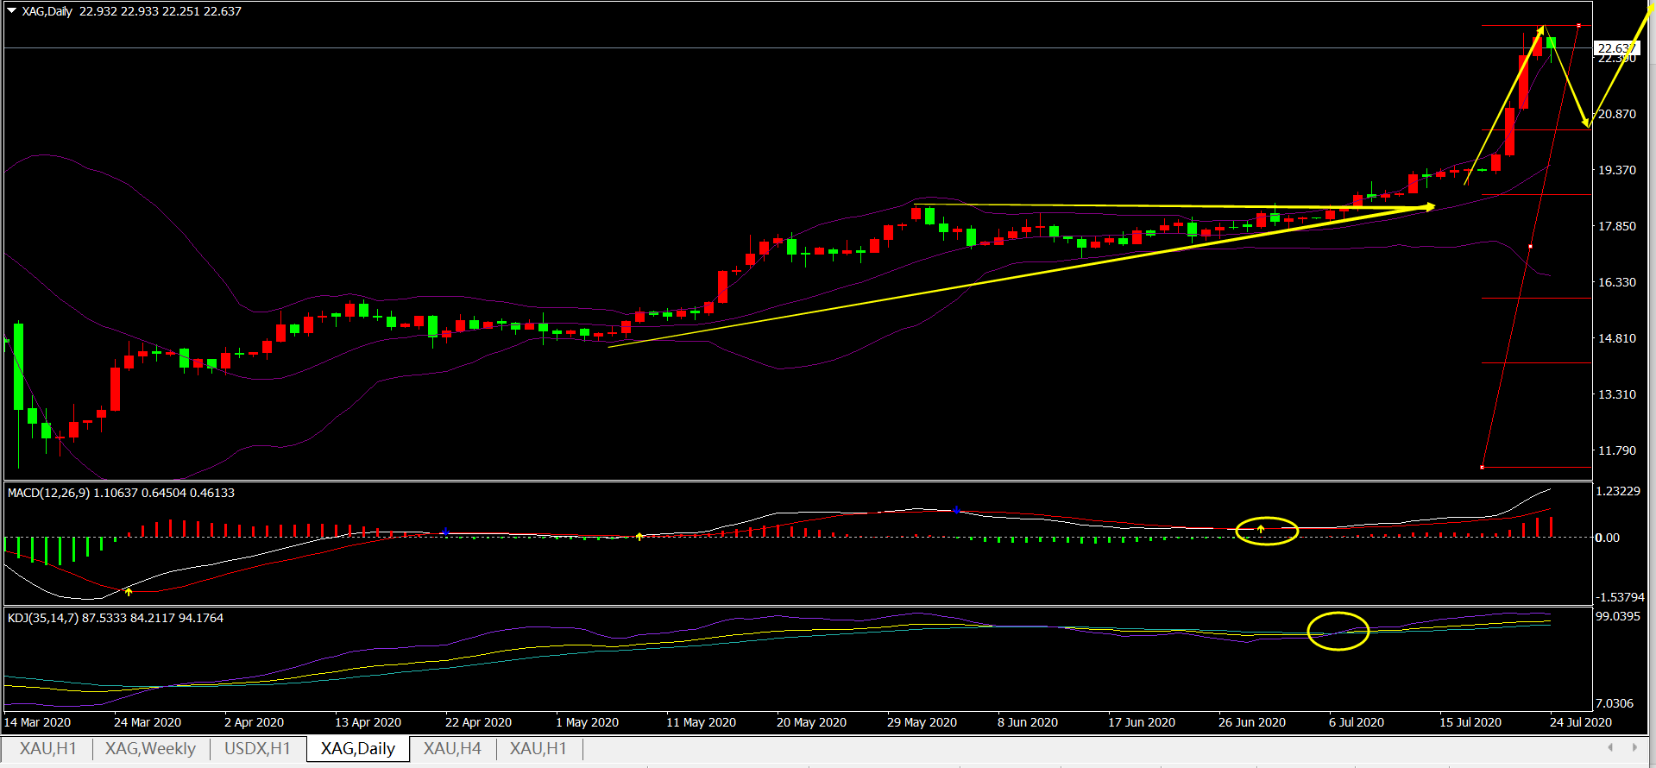This screenshot has width=1656, height=768.
Task: Click yellow arrow at MACD lowest trough
Action: point(129,591)
